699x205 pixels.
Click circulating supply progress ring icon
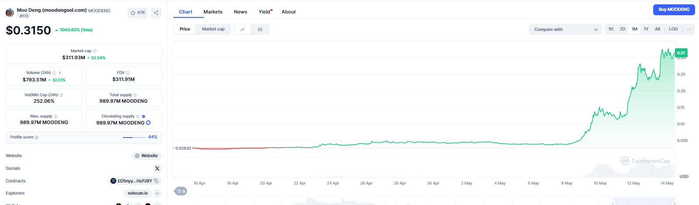tap(149, 123)
